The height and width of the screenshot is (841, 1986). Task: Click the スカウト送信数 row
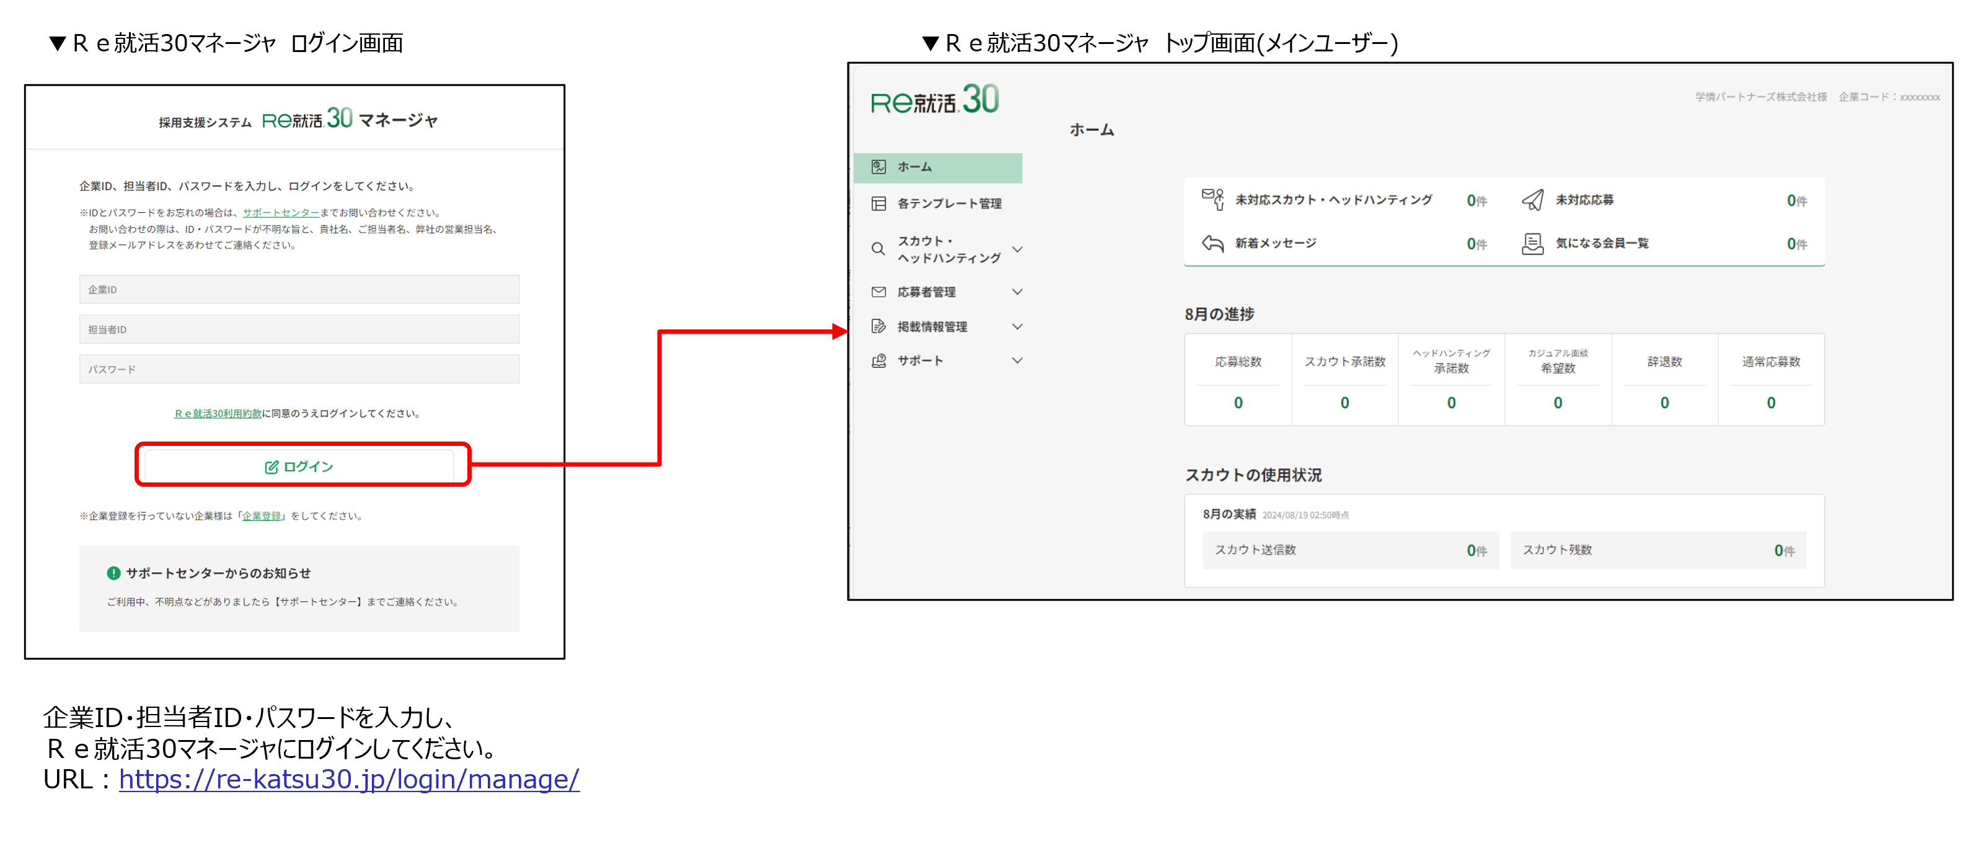click(1351, 550)
